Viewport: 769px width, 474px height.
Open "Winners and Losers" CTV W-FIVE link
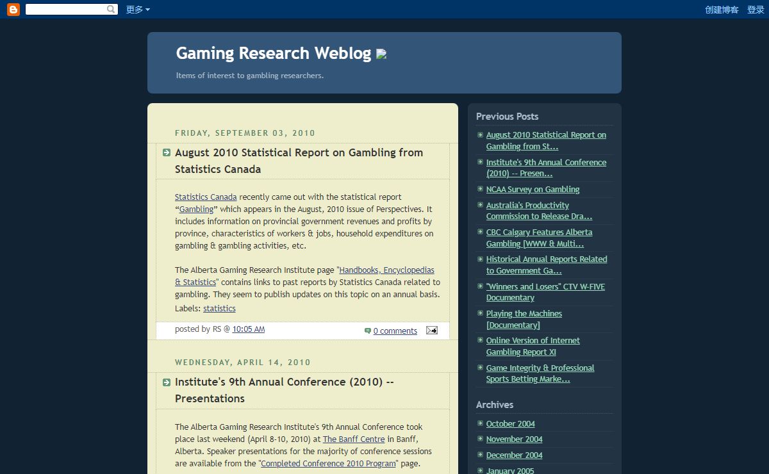coord(545,292)
